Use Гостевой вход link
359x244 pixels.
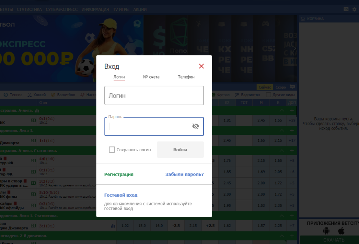pos(121,195)
